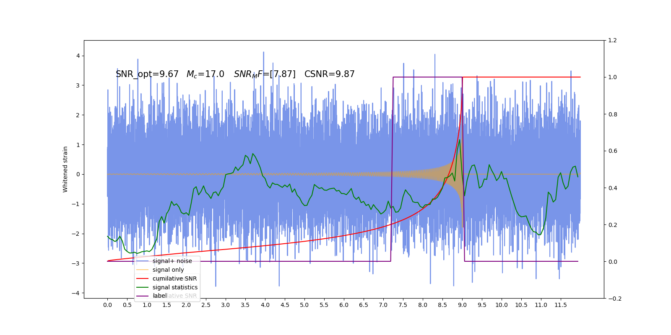Click the left y-axis tick label 4
Image resolution: width=671 pixels, height=335 pixels.
(78, 56)
